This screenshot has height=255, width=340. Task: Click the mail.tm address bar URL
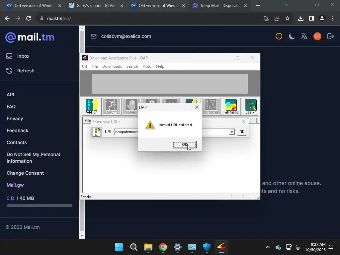59,19
